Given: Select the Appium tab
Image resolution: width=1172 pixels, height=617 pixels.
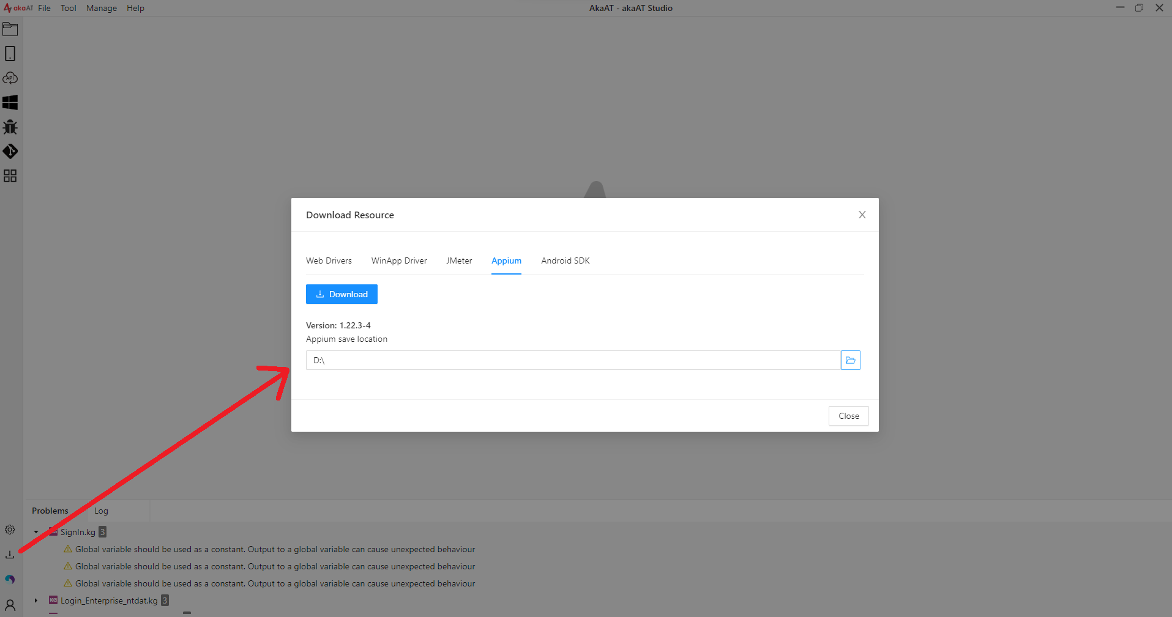Looking at the screenshot, I should click(507, 260).
